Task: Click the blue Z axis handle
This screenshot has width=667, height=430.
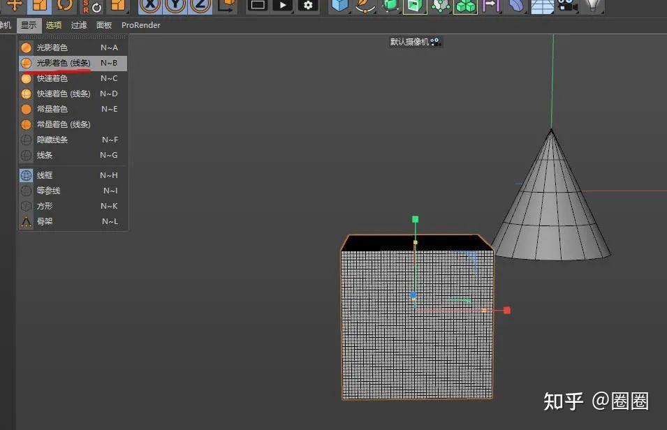Action: pyautogui.click(x=413, y=295)
